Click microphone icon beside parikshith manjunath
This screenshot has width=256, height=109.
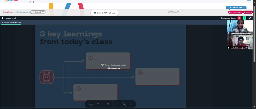(229, 48)
